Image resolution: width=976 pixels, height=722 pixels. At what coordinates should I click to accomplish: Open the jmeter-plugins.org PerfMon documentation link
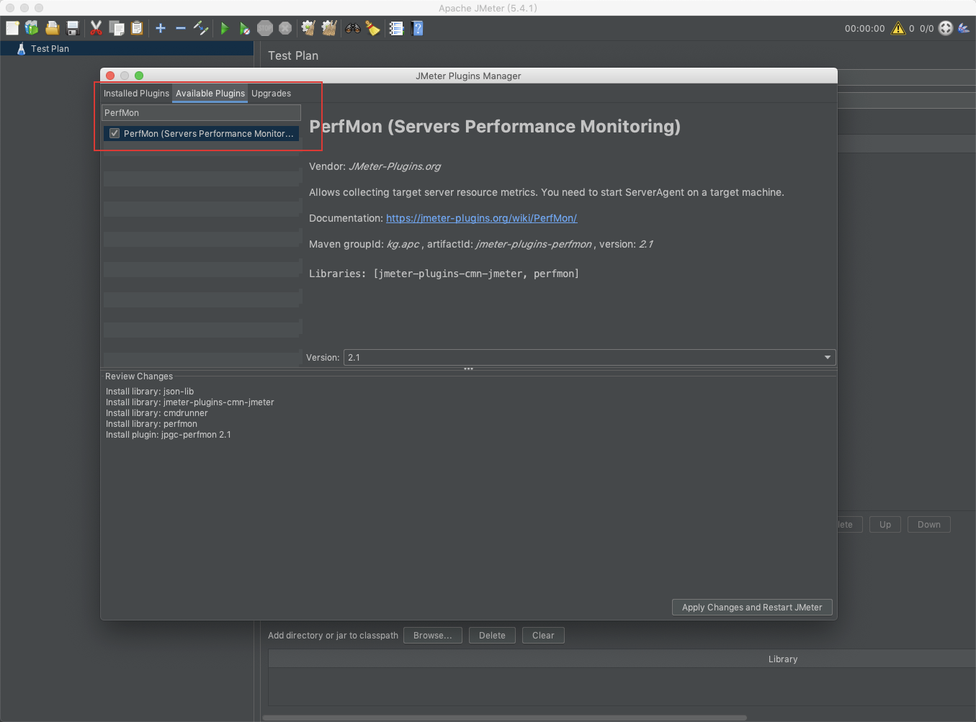click(x=481, y=218)
